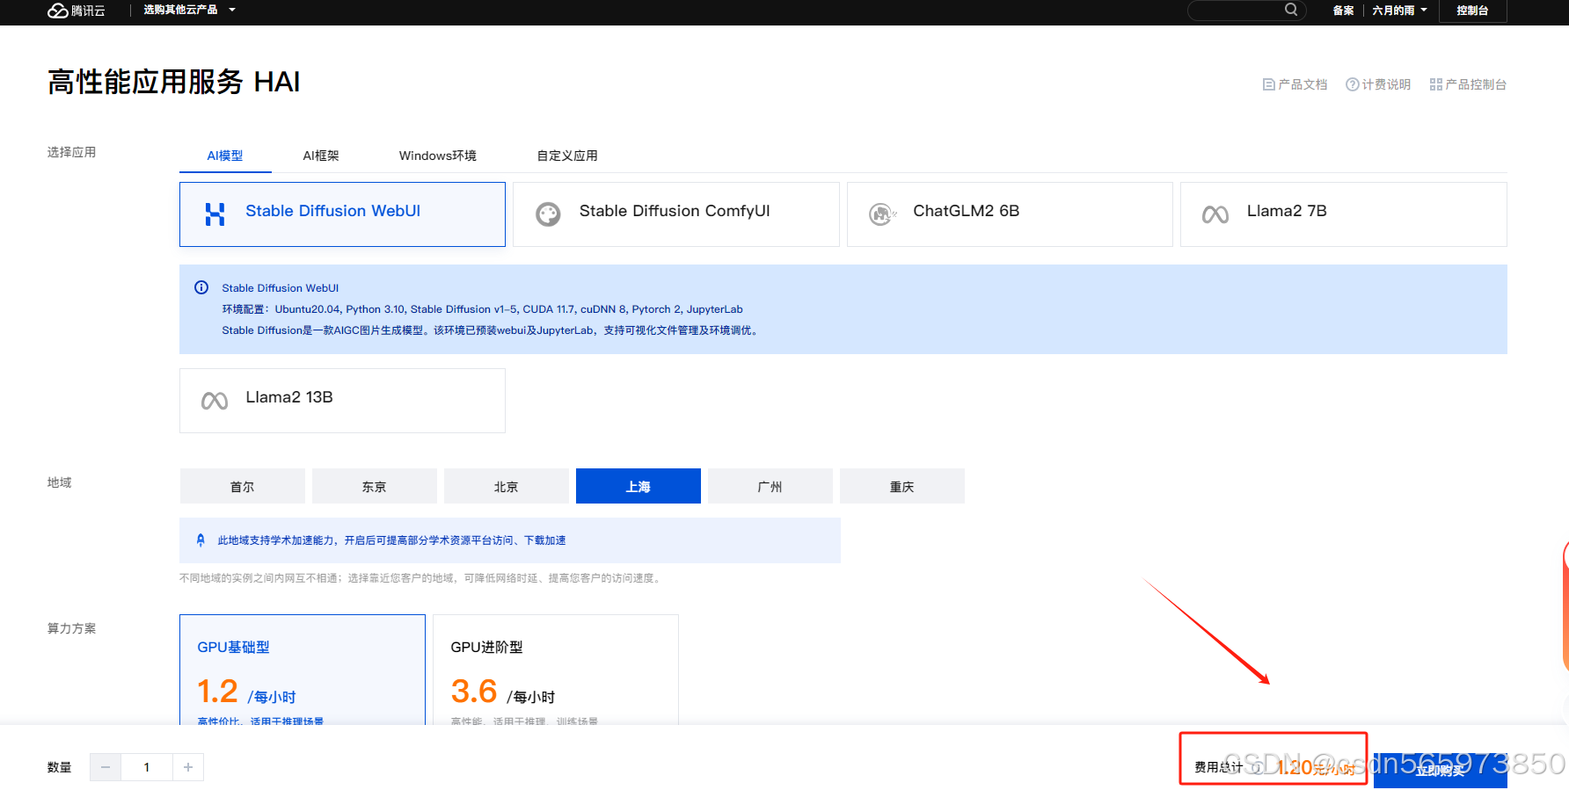The image size is (1569, 790).
Task: Select the GPU进阶型 plan
Action: pos(556,670)
